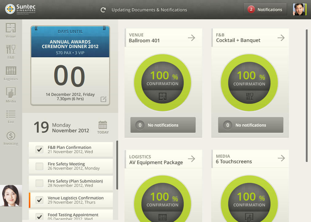Check Fire Safety Meeting task
This screenshot has height=222, width=311.
39,166
